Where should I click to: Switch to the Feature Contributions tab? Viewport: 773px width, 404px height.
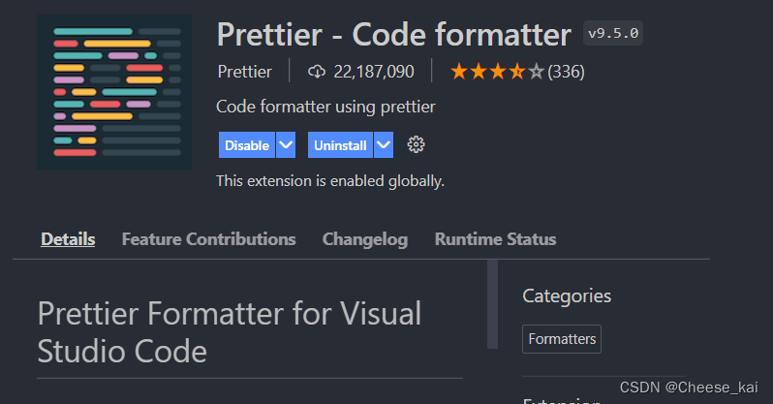[208, 239]
